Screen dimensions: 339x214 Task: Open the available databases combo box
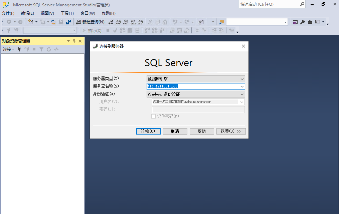50,30
